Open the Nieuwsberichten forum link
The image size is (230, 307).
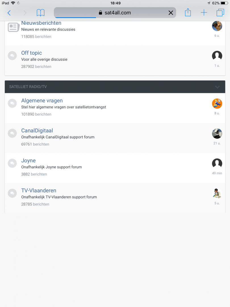coord(41,23)
